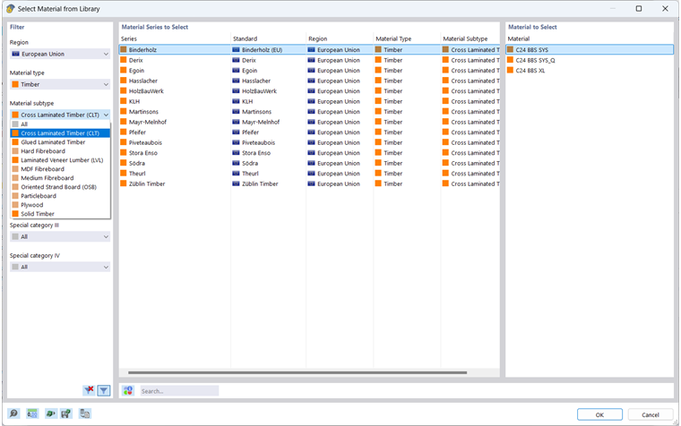Select the Züblin Timber series row
Screen dimensions: 681x426
(x=309, y=184)
